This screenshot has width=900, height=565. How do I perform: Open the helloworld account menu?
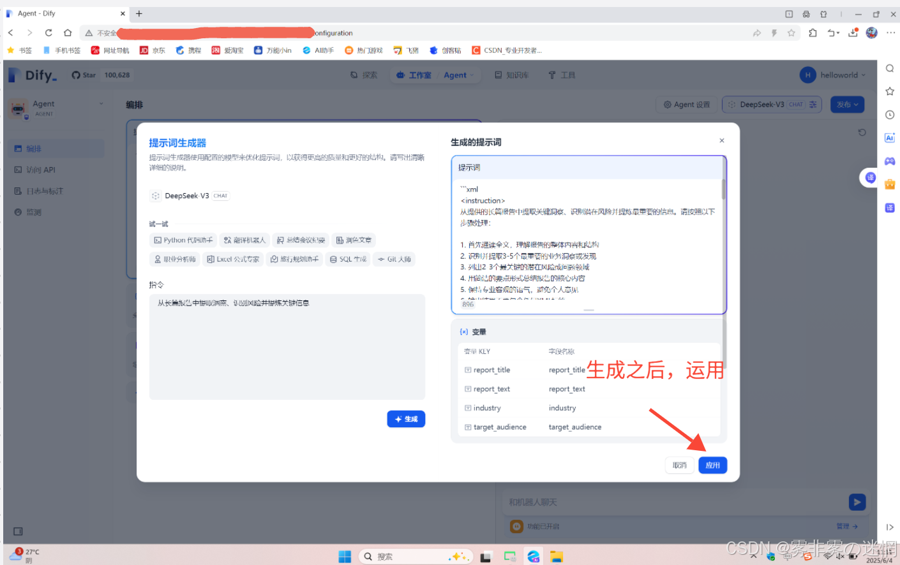tap(832, 75)
